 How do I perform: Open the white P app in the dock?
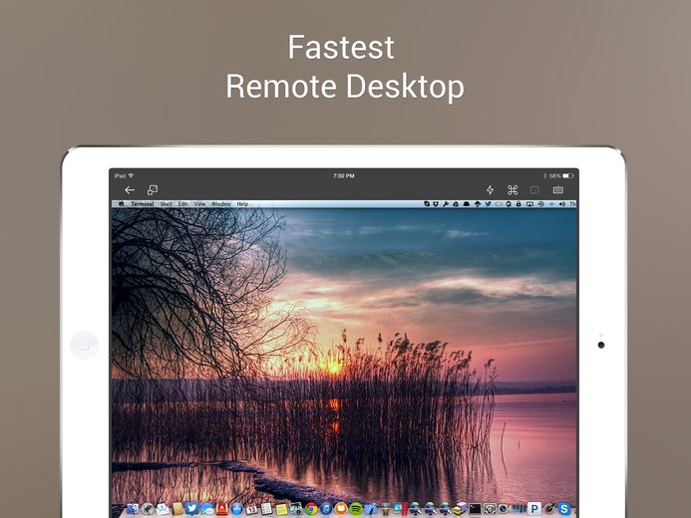click(534, 509)
